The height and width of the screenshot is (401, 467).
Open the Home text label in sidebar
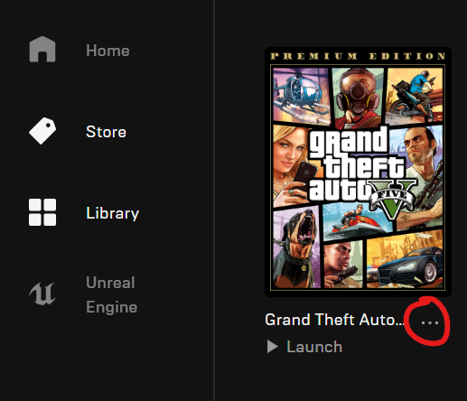tap(107, 51)
